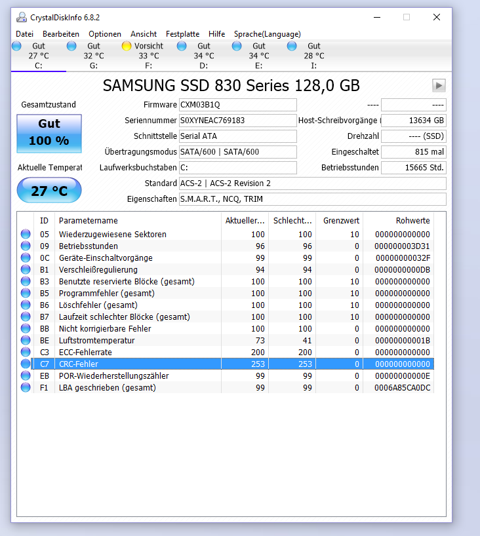
Task: Select the POR-Wiederherstellungszähler row
Action: (226, 375)
